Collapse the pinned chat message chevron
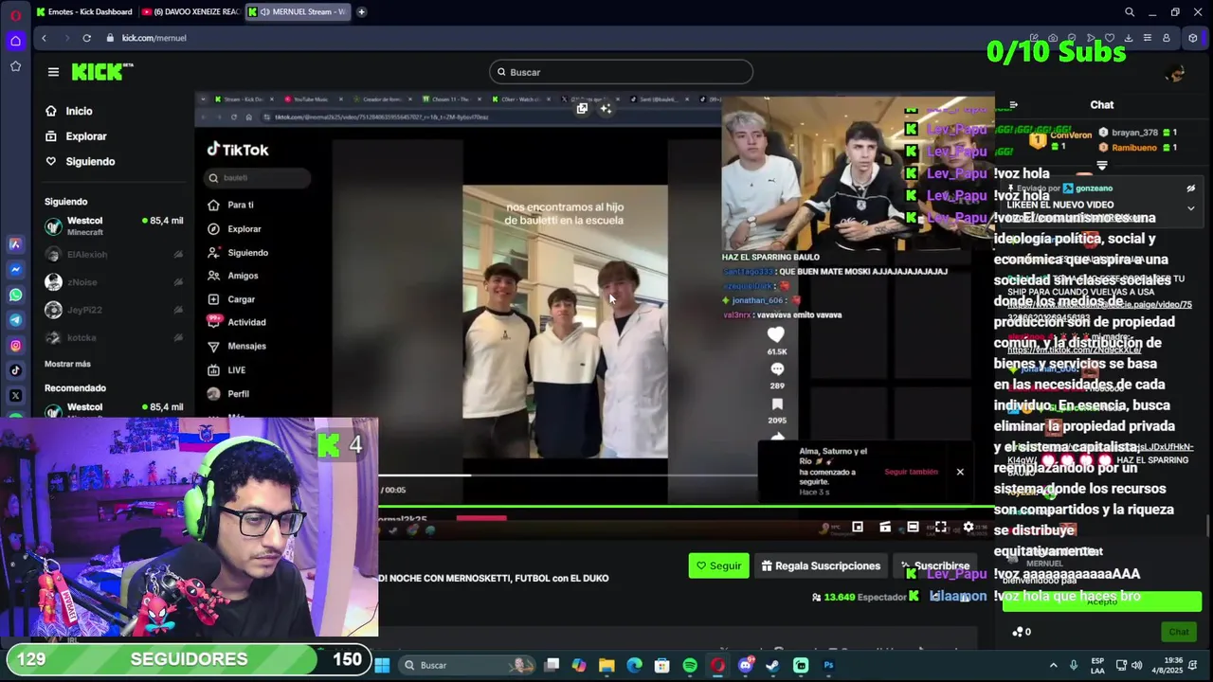This screenshot has width=1213, height=682. coord(1191,208)
